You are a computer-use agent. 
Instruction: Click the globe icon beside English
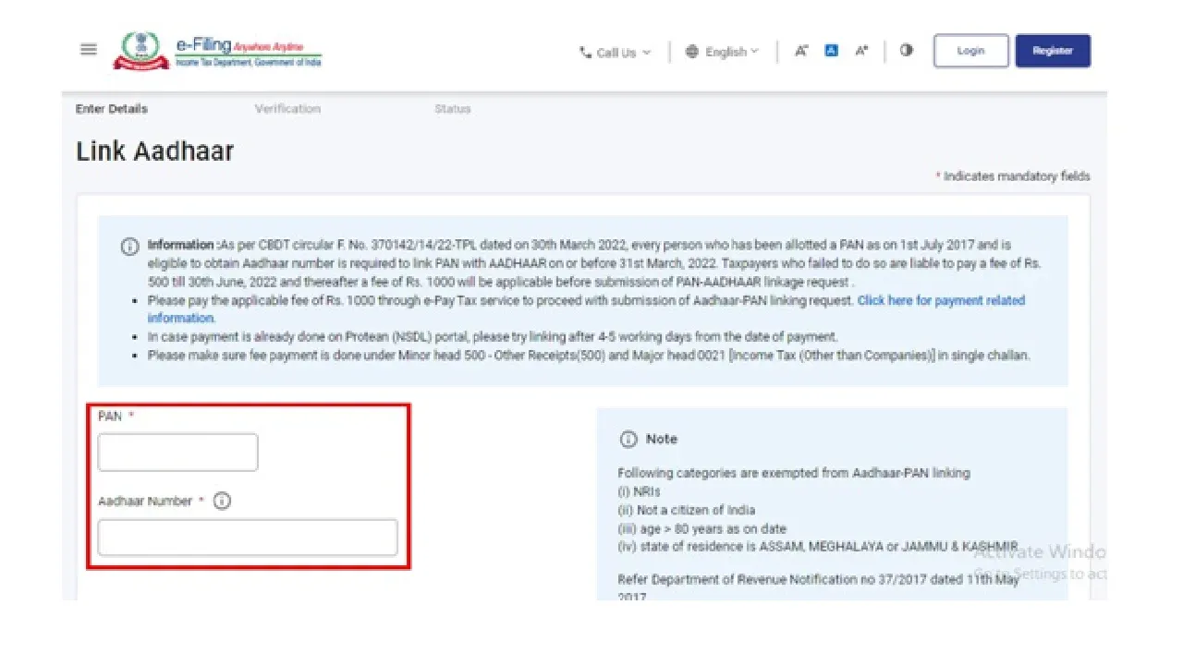coord(692,53)
